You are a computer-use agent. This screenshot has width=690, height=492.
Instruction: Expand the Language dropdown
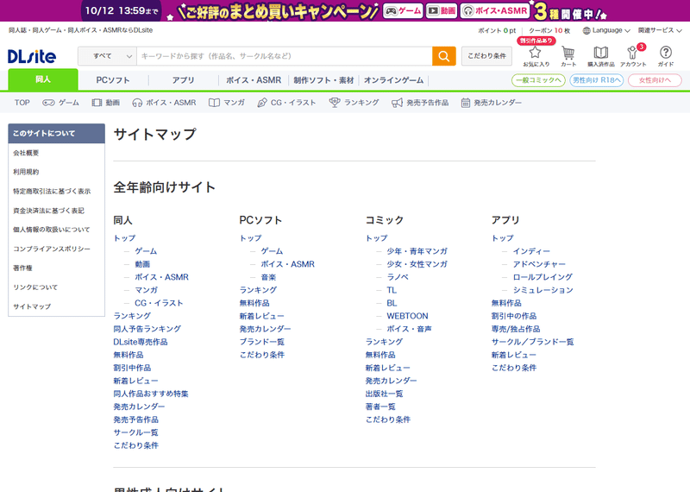606,30
